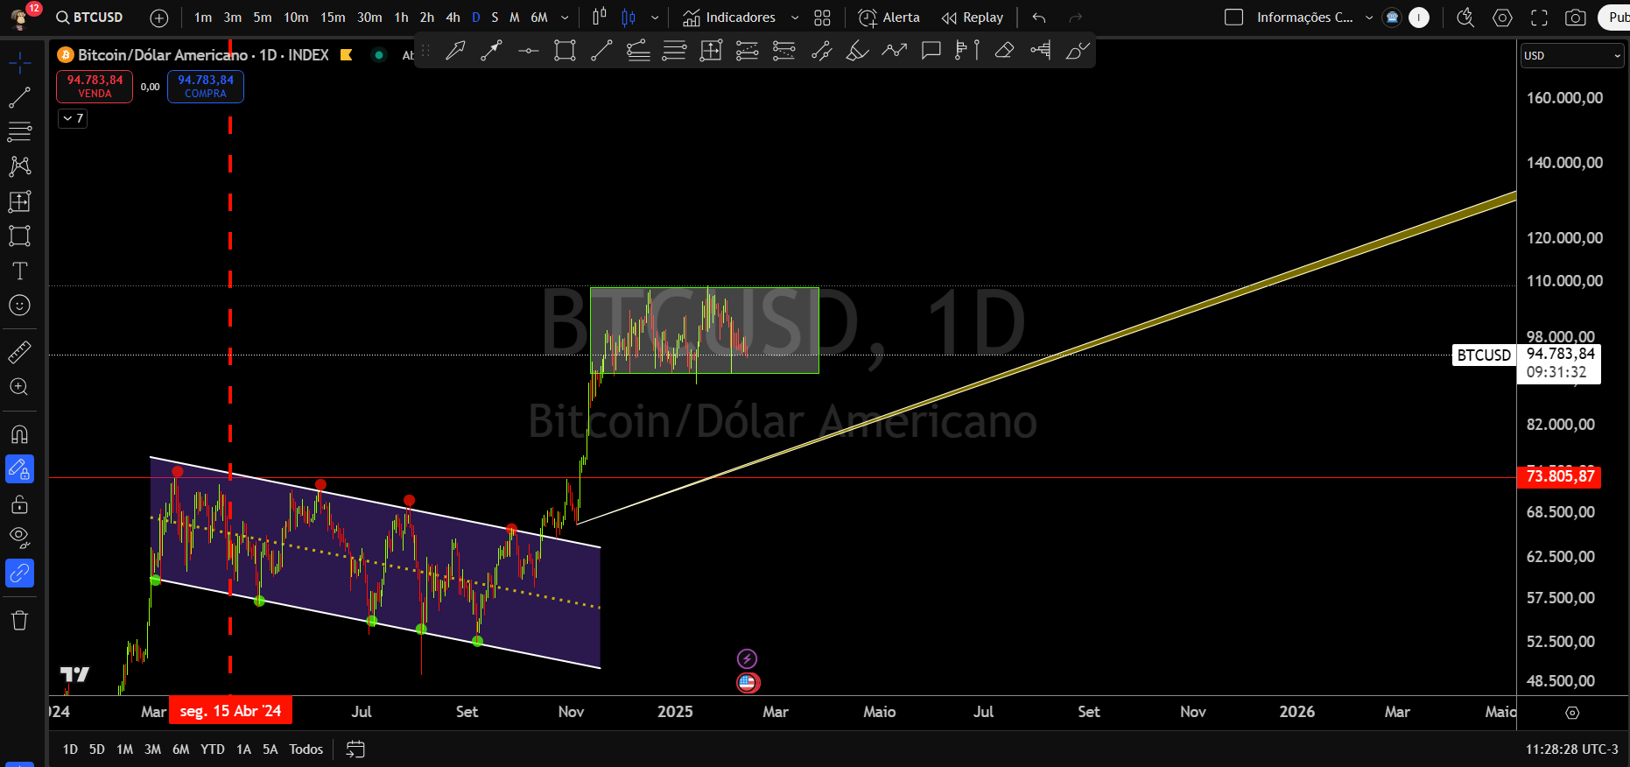The image size is (1630, 767).
Task: Set date range to Todos
Action: coord(306,749)
